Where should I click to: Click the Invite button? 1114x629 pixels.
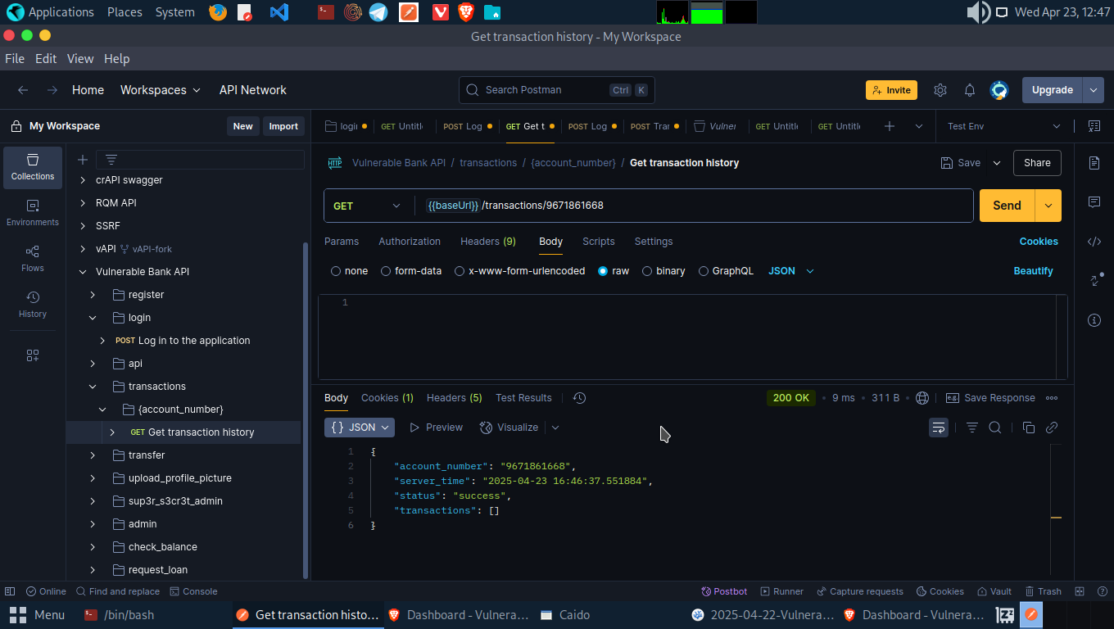click(x=891, y=90)
